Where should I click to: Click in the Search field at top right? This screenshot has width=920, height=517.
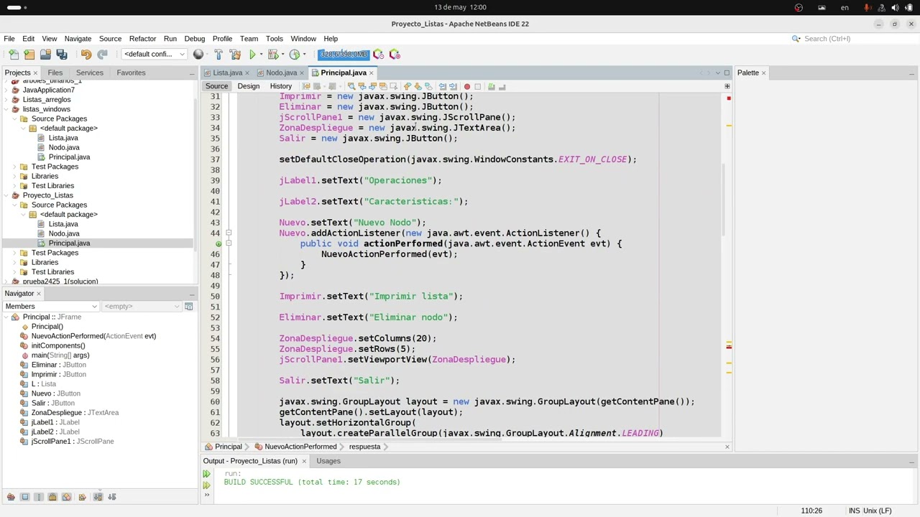tap(854, 39)
